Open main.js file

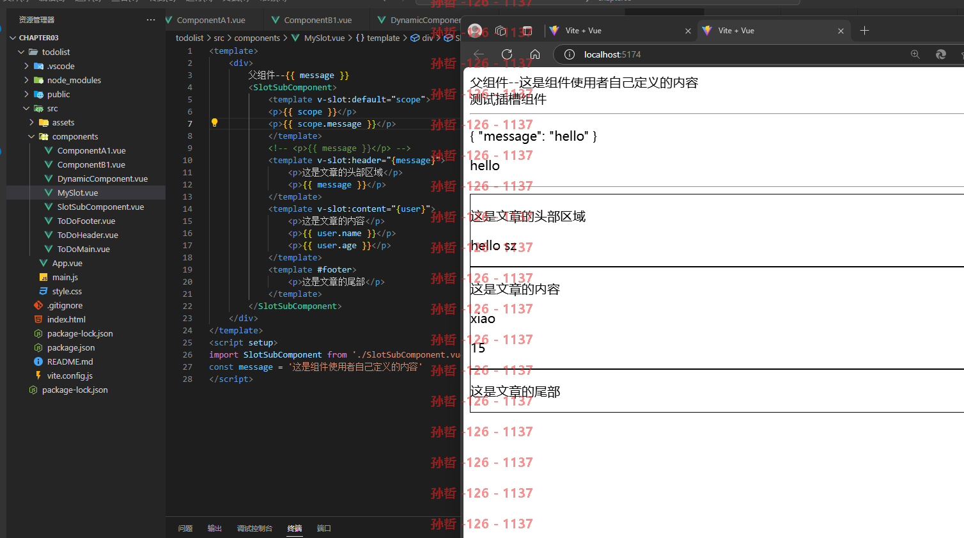tap(65, 277)
